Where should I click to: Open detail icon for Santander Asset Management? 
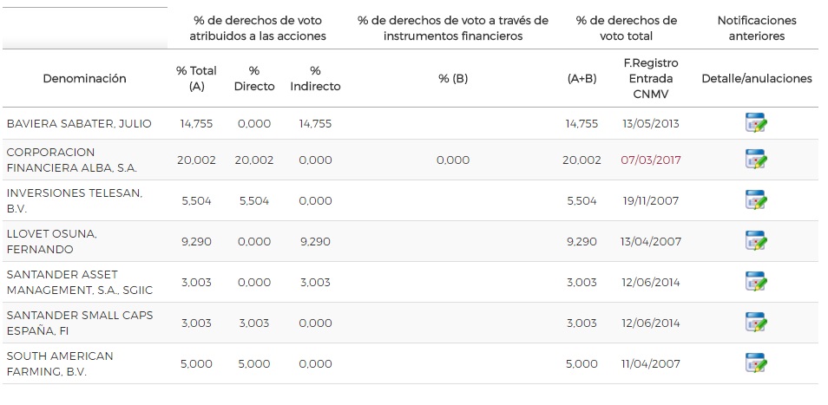pyautogui.click(x=756, y=282)
